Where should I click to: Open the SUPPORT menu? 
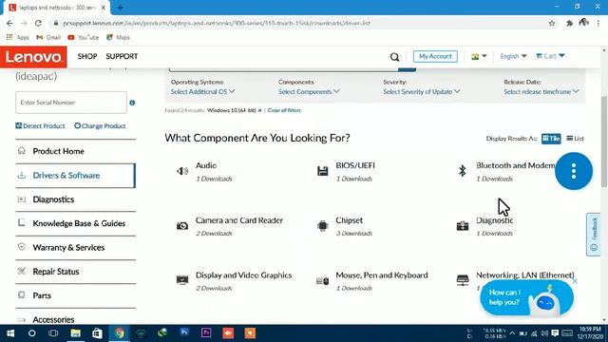pos(122,57)
